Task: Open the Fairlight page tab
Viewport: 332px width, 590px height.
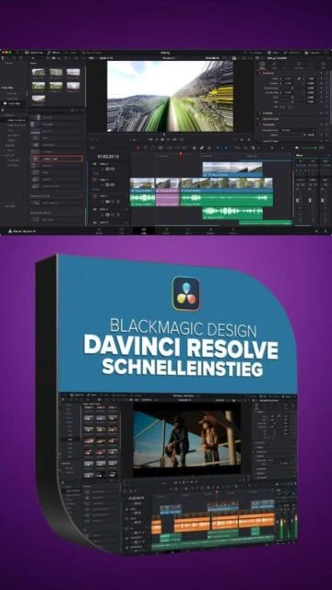Action: click(x=210, y=230)
